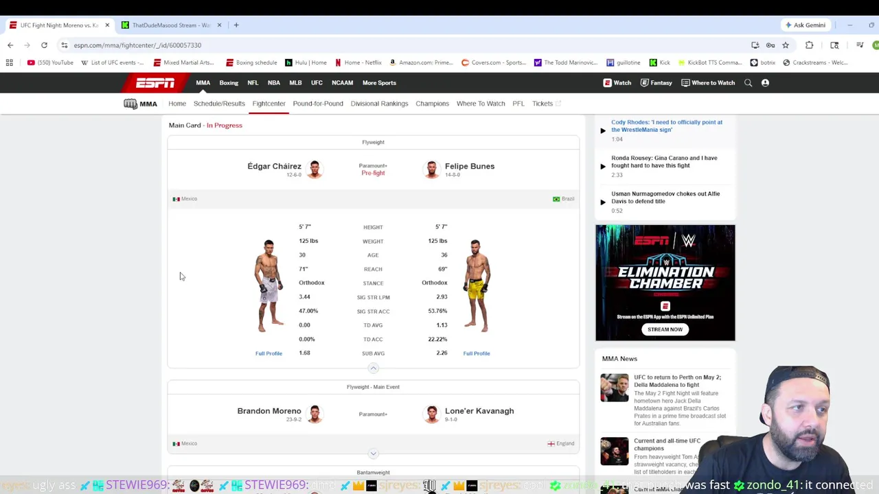Open List of UFC events bookmark
879x494 pixels.
point(112,62)
